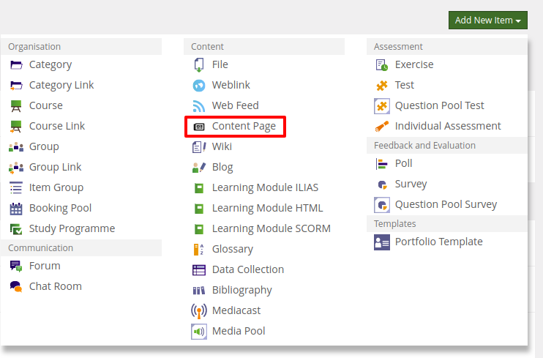Add a new Test object
This screenshot has height=358, width=543.
(404, 85)
